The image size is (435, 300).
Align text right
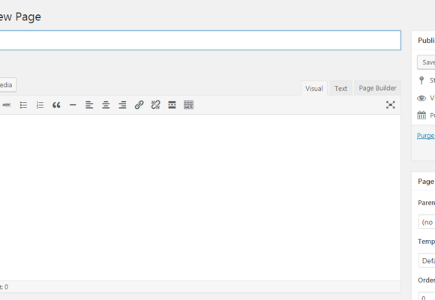click(x=122, y=105)
